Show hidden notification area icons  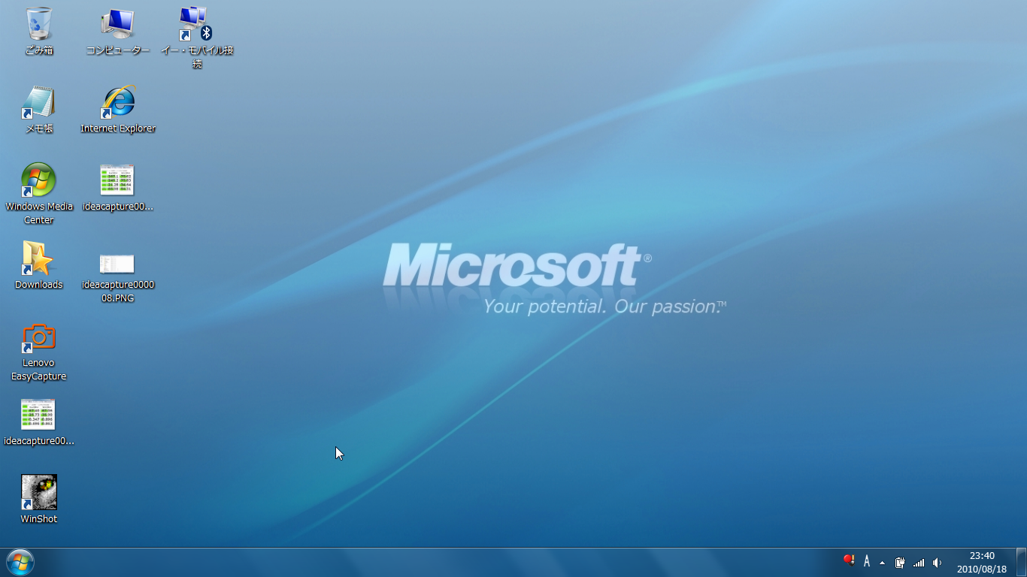tap(882, 562)
